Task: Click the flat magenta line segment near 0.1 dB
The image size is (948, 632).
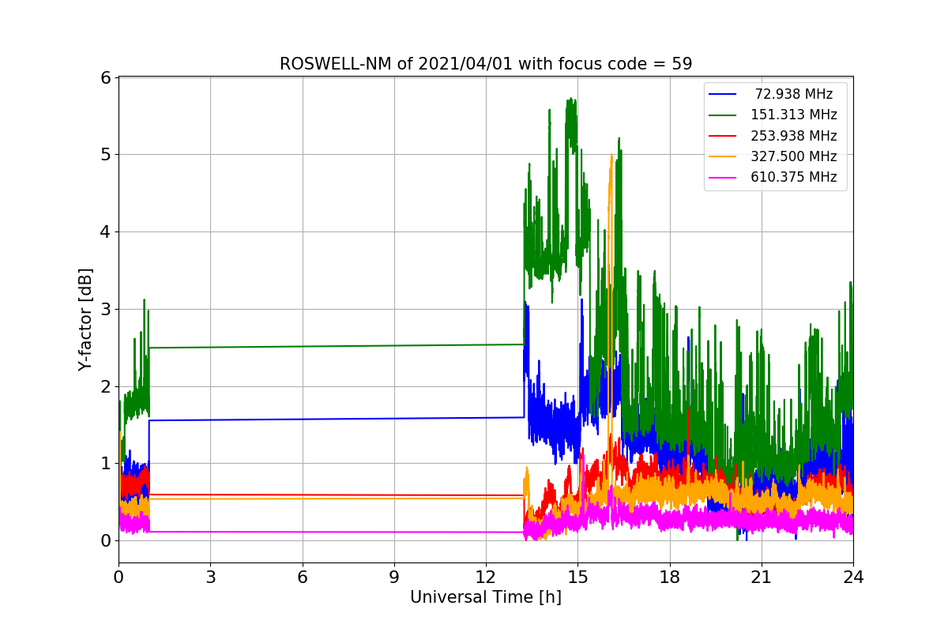Action: [x=336, y=532]
